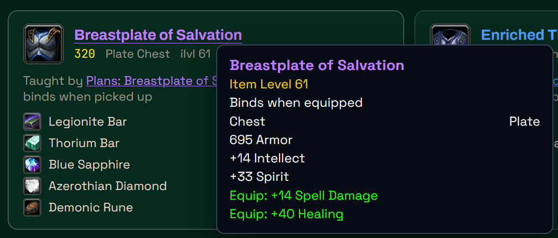558x238 pixels.
Task: Open the Blue Sapphire gem icon
Action: click(x=32, y=164)
